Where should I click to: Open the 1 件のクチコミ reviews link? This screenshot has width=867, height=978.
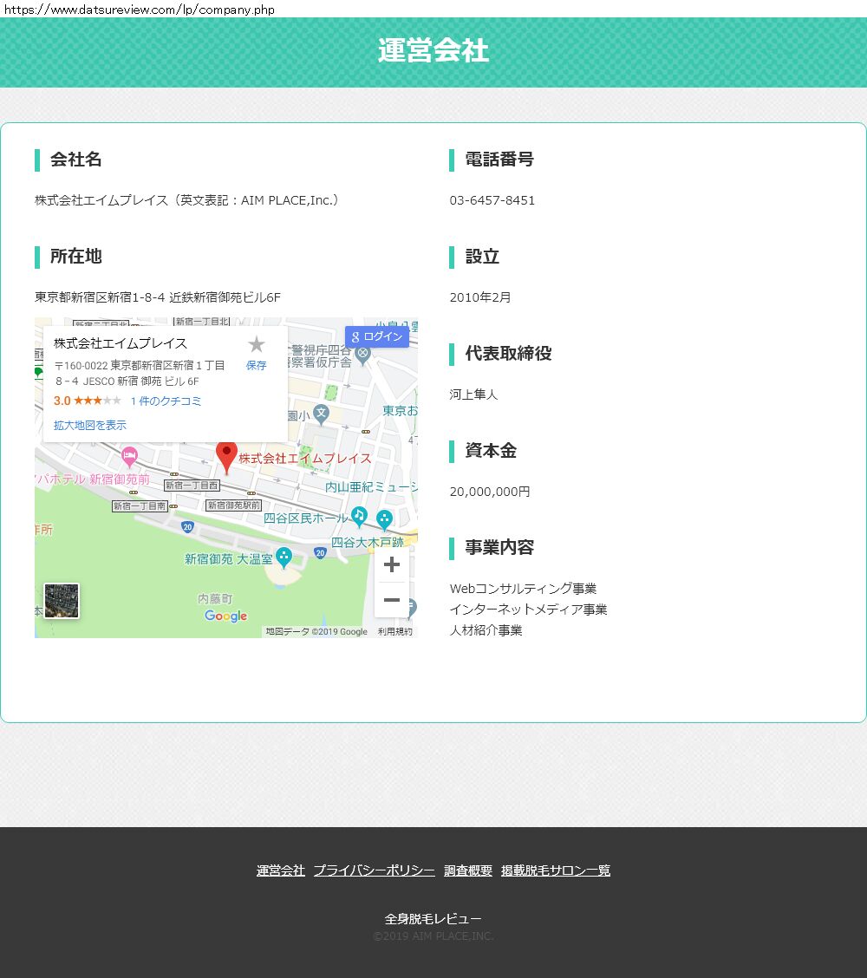click(166, 401)
